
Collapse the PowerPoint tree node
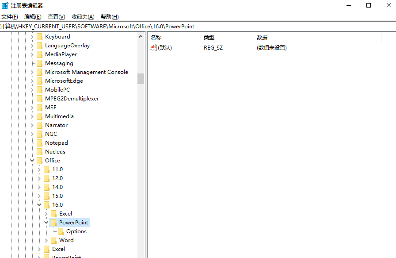tap(46, 222)
